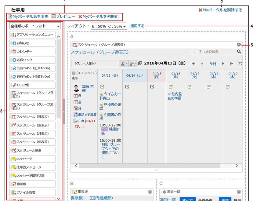Viewport: 253px width, 201px height.
Task: Select 共有ToDo(依頼ToDo) portlet item
Action: 32,77
